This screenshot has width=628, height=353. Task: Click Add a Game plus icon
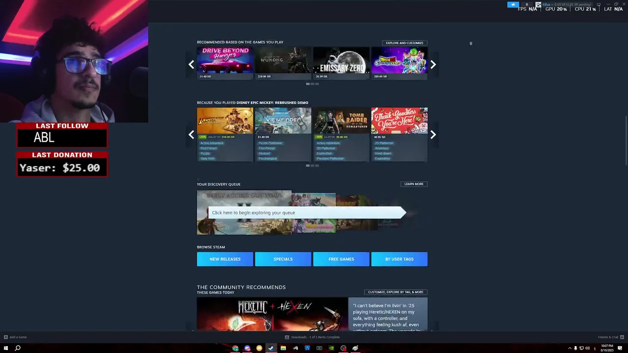pos(6,337)
